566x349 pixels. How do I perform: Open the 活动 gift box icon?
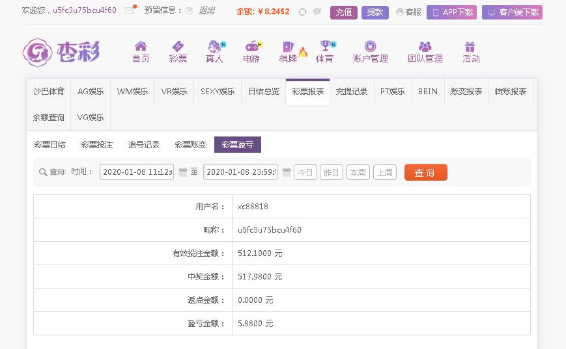click(470, 47)
